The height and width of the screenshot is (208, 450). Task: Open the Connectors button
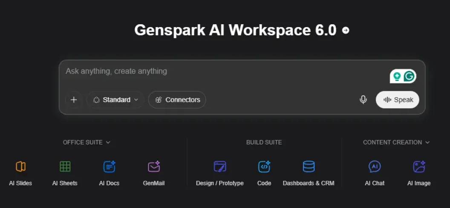click(x=177, y=100)
